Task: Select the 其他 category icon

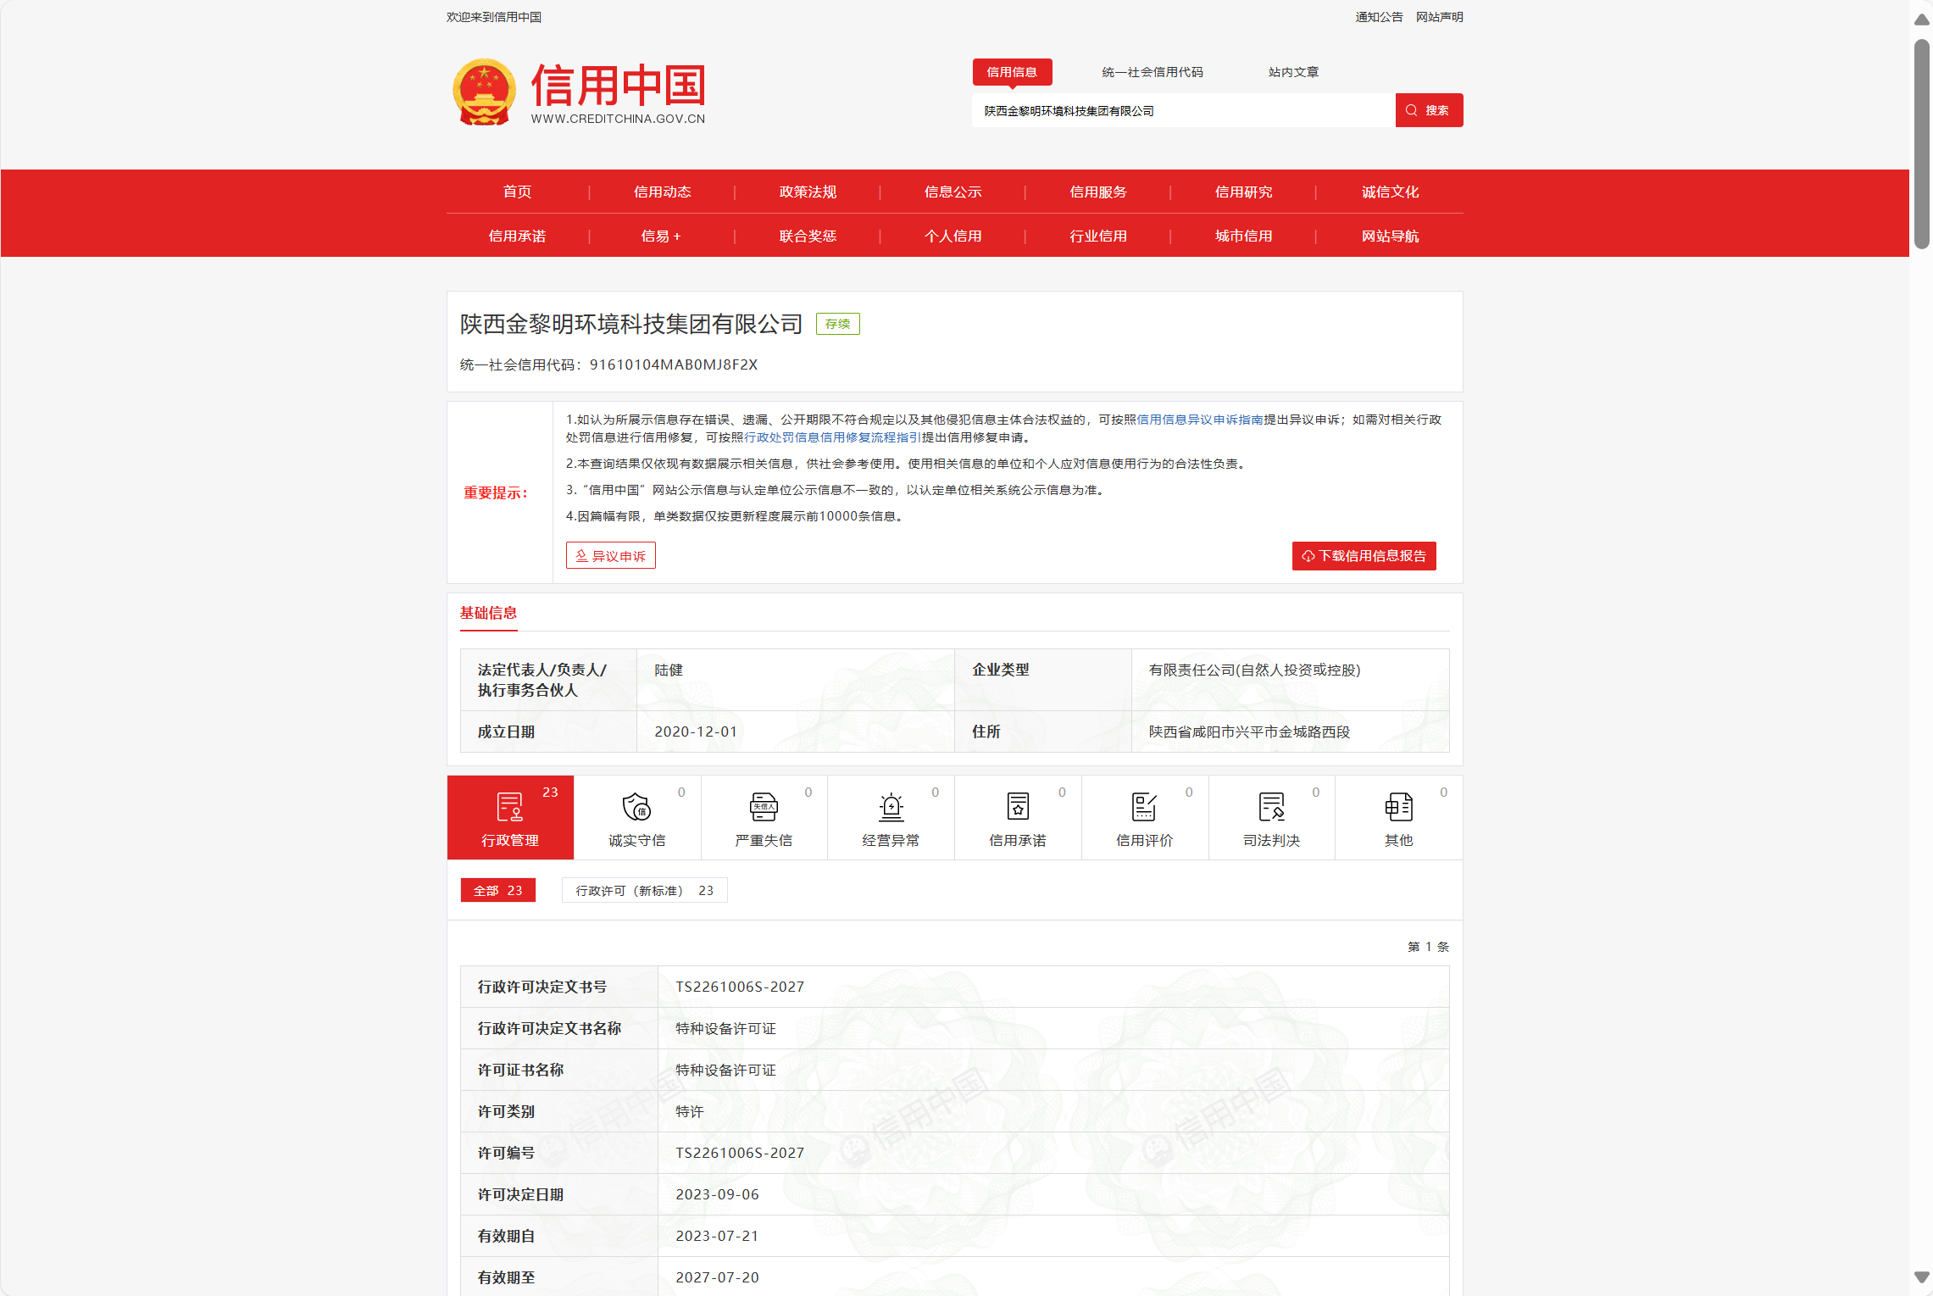Action: tap(1398, 808)
